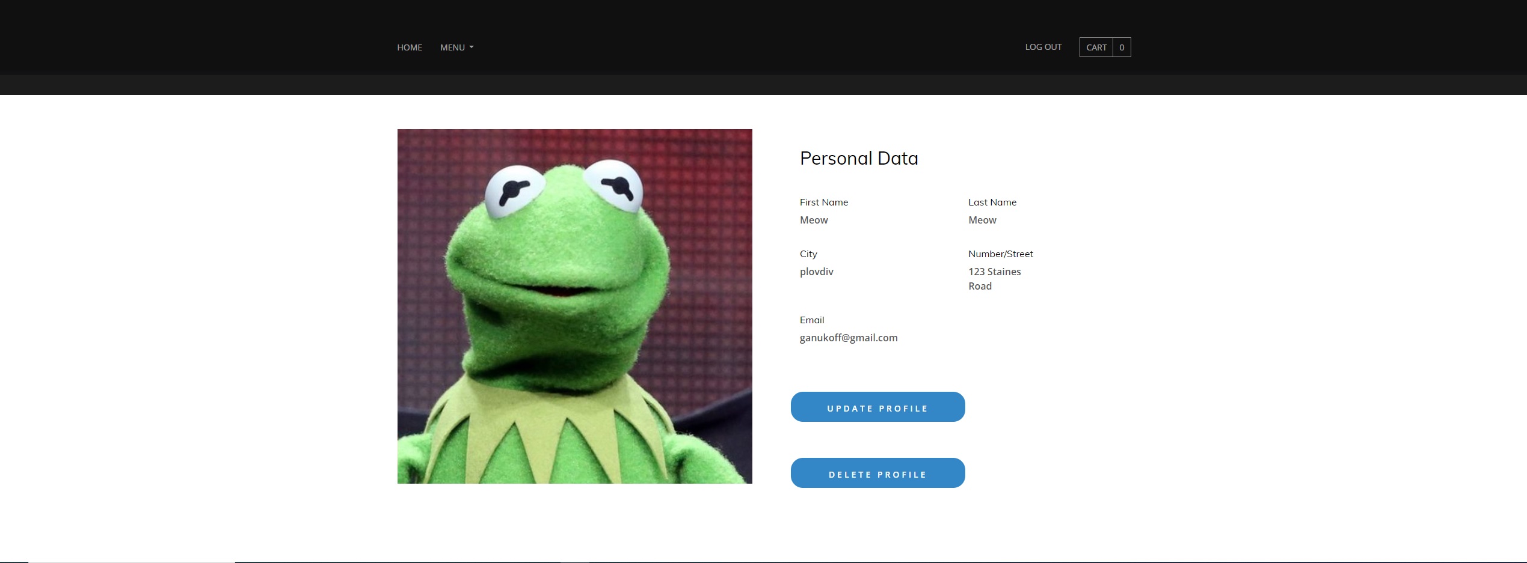Screen dimensions: 1527x563
Task: Select HOME in the navigation bar
Action: click(410, 47)
